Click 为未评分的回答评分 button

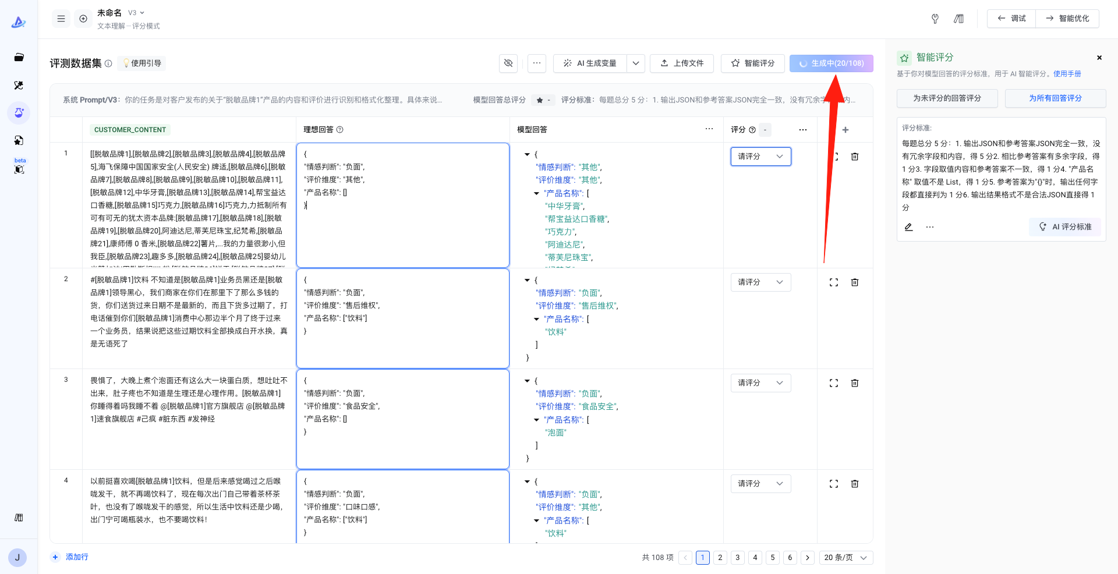[x=947, y=98]
